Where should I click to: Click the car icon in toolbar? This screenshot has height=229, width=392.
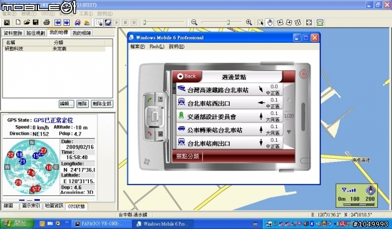click(78, 23)
